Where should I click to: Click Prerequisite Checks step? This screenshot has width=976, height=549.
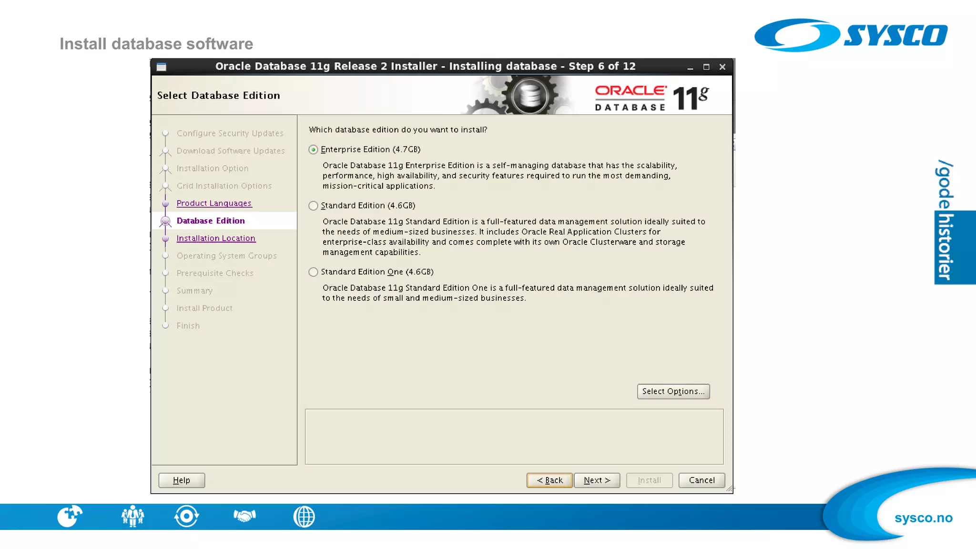click(215, 274)
